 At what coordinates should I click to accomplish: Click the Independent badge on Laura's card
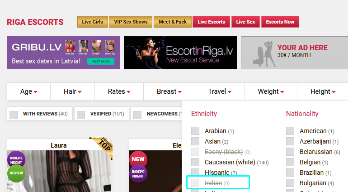coord(16,160)
